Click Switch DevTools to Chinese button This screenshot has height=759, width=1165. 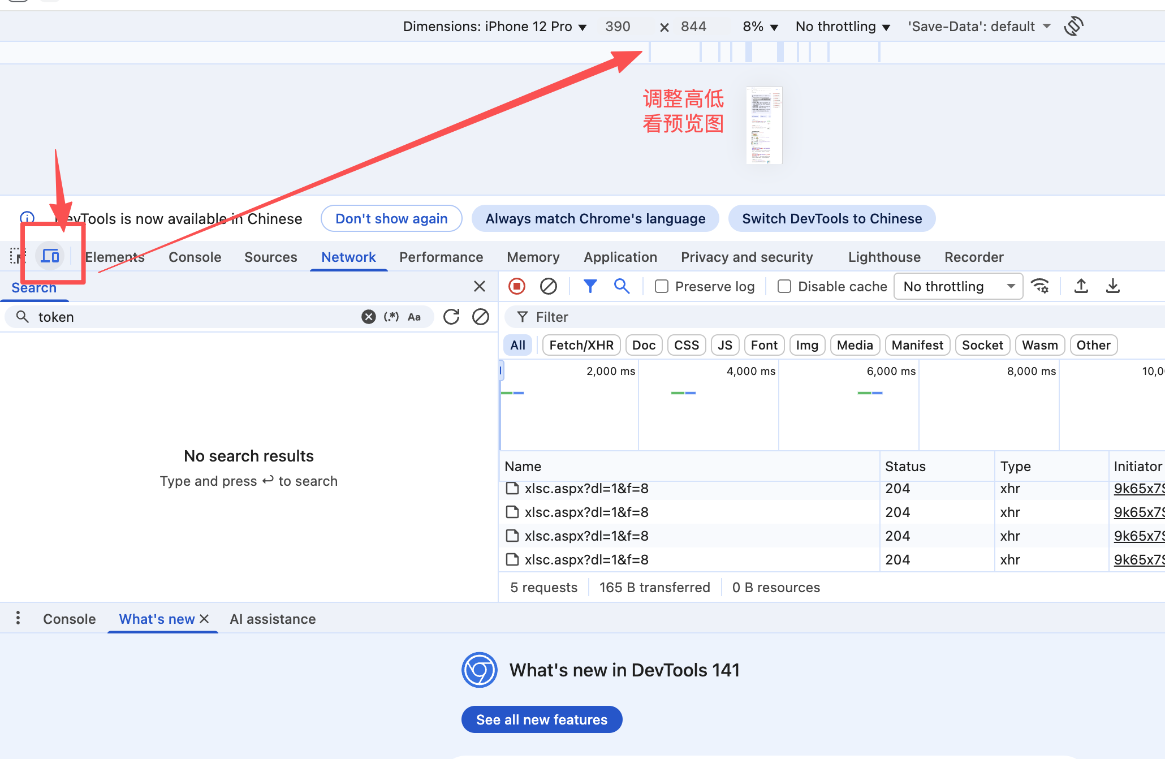[x=831, y=218]
